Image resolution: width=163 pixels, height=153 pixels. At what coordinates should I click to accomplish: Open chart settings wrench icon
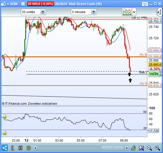click(x=133, y=148)
